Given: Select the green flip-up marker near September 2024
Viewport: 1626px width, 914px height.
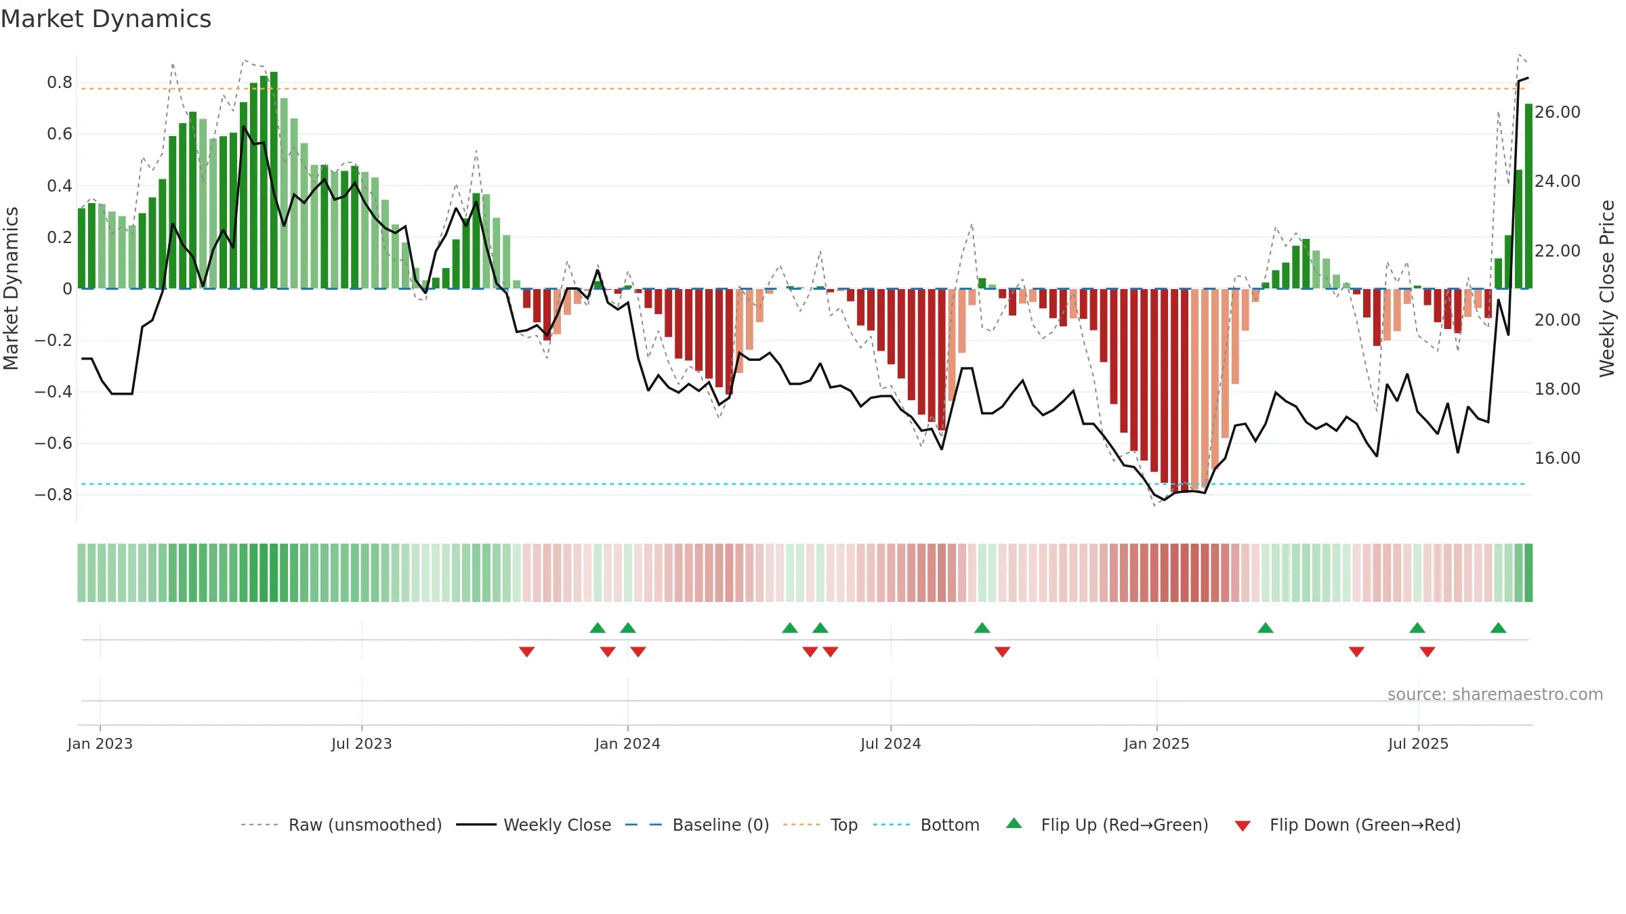Looking at the screenshot, I should click(x=982, y=628).
